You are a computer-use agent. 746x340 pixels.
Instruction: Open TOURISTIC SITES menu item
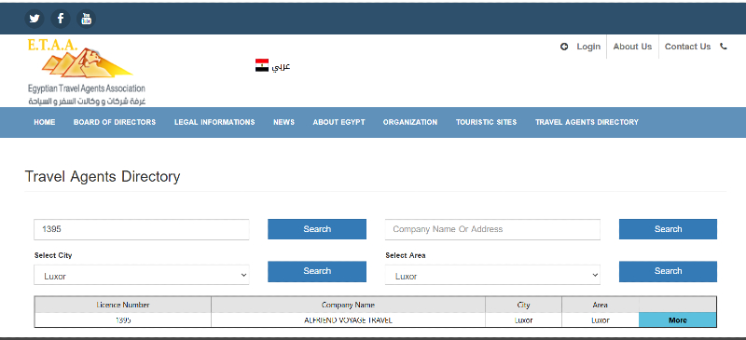pyautogui.click(x=486, y=122)
